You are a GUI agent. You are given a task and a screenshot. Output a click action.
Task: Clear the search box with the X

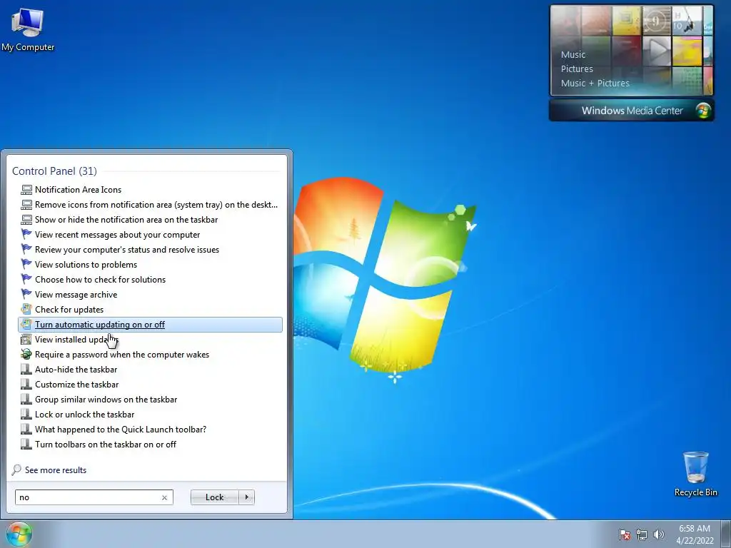[x=165, y=497]
